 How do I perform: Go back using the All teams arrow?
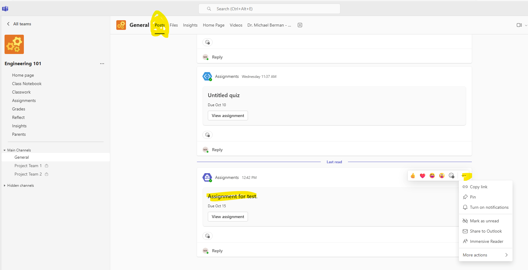(x=8, y=24)
